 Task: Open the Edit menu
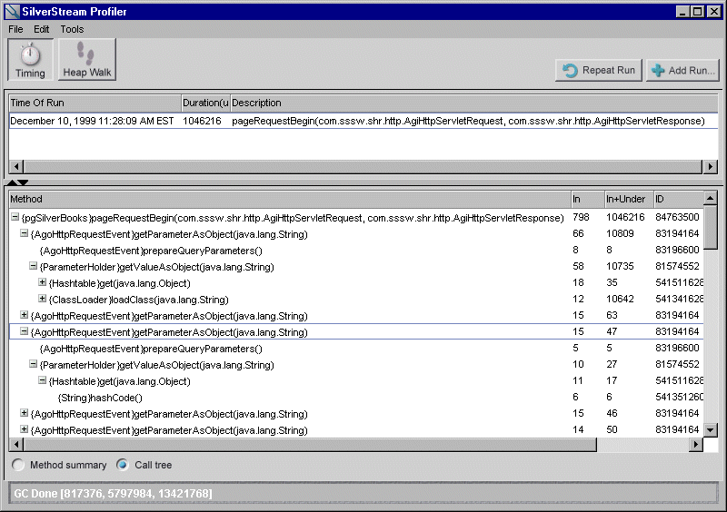(x=41, y=29)
